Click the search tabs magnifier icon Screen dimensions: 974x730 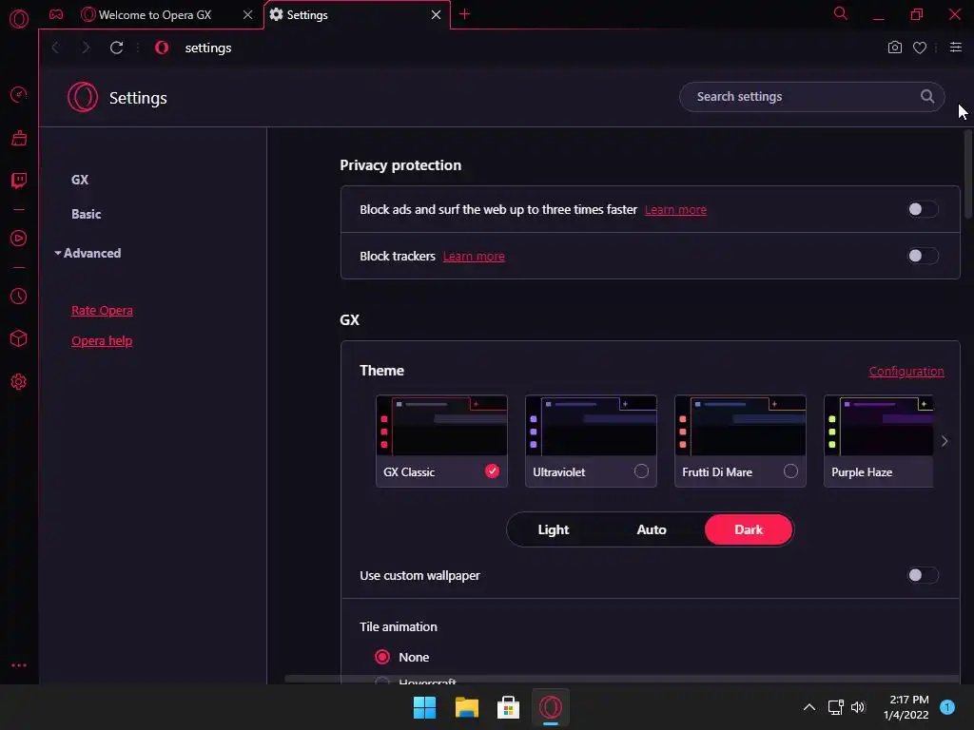click(841, 13)
